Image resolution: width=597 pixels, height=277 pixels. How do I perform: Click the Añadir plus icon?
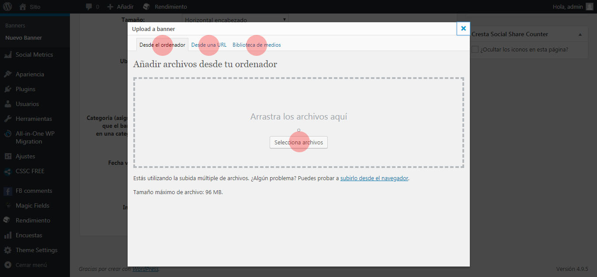[110, 7]
